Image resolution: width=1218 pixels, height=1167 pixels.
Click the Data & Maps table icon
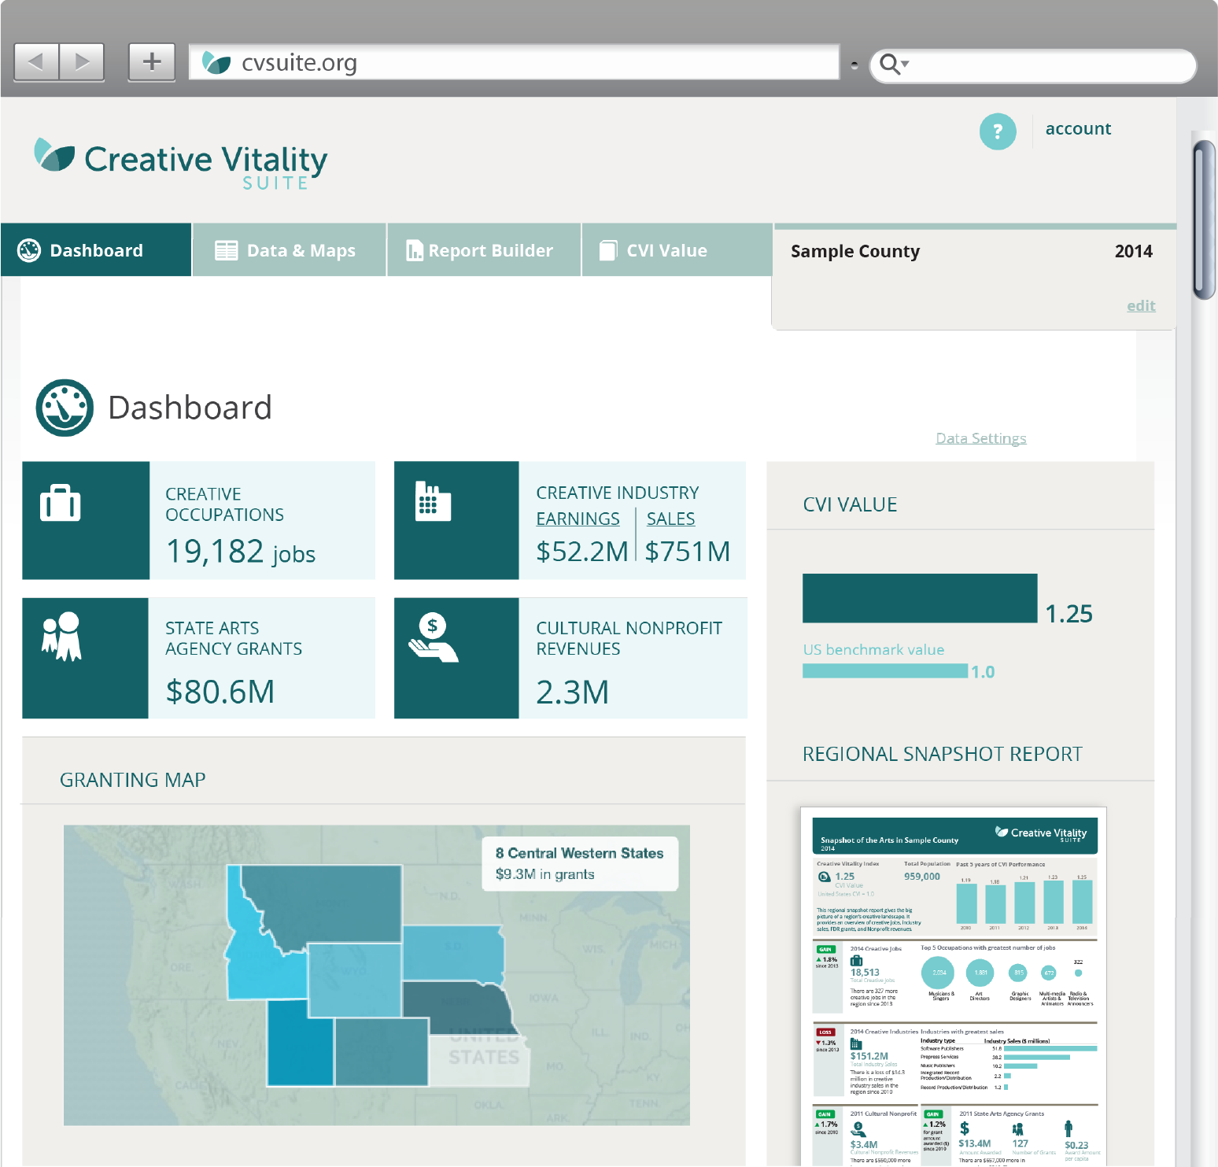(x=227, y=250)
